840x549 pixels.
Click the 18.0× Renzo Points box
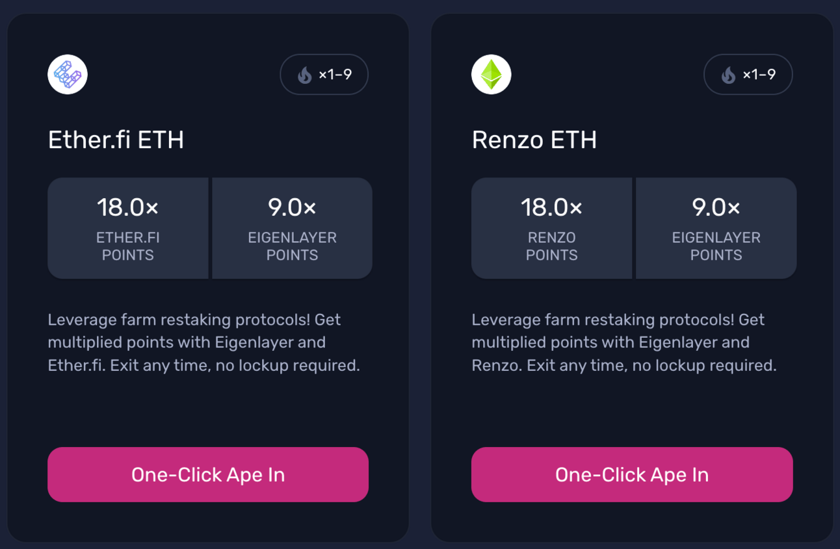[x=551, y=228]
